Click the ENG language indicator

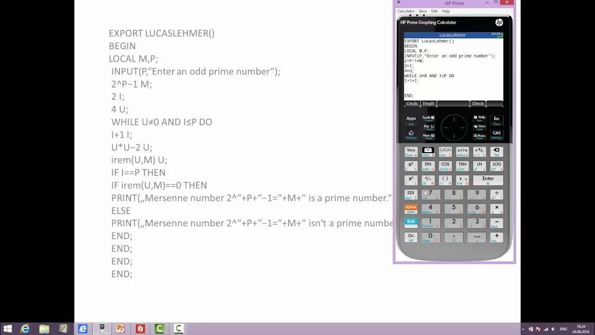pyautogui.click(x=563, y=329)
